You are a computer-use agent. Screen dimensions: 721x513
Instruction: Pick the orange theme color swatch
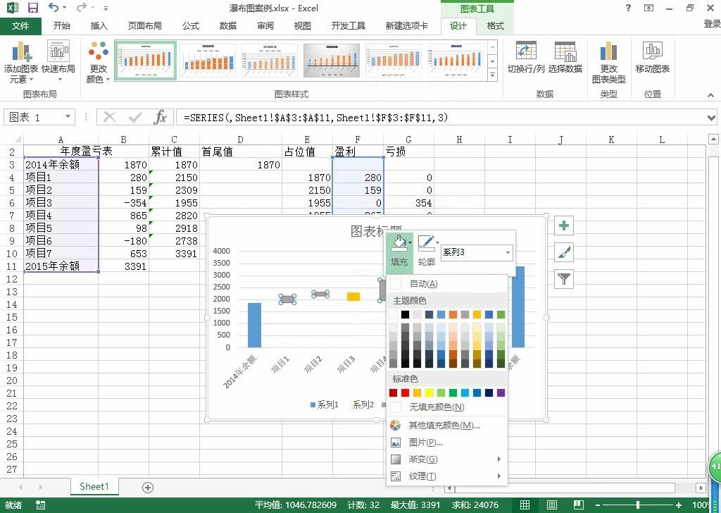coord(453,315)
